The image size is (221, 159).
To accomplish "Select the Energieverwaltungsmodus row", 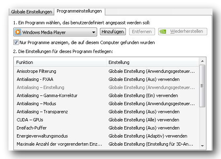I will (x=106, y=136).
